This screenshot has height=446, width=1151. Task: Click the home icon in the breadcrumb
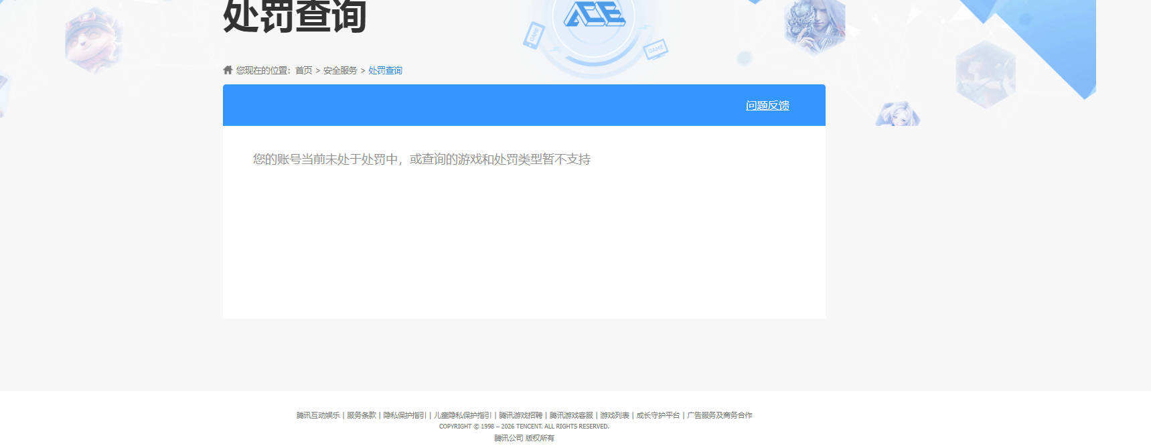(228, 70)
